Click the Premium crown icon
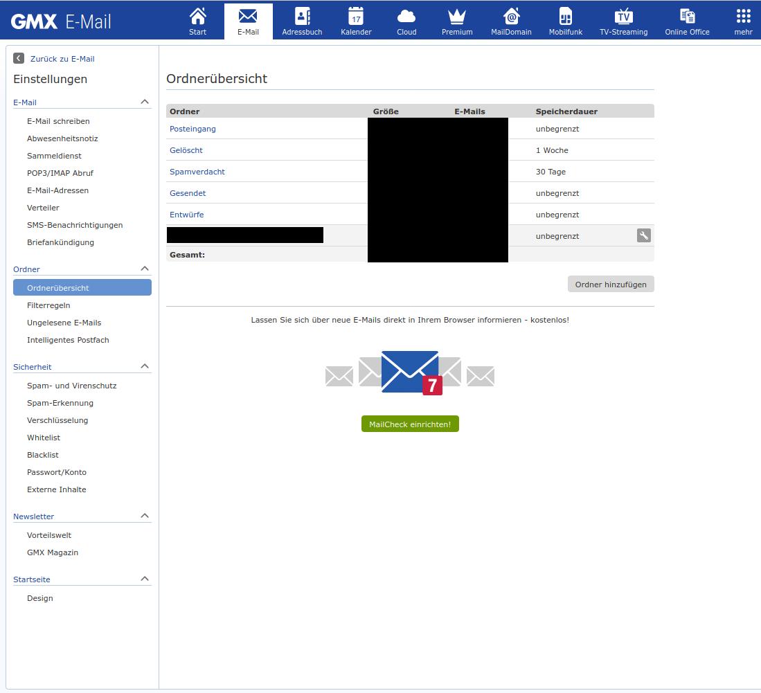Image resolution: width=761 pixels, height=693 pixels. [x=457, y=17]
